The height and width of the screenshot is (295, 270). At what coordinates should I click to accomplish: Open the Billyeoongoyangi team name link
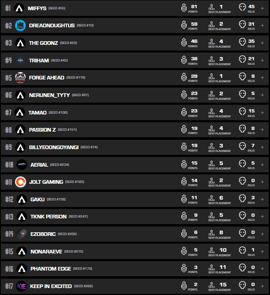point(54,147)
